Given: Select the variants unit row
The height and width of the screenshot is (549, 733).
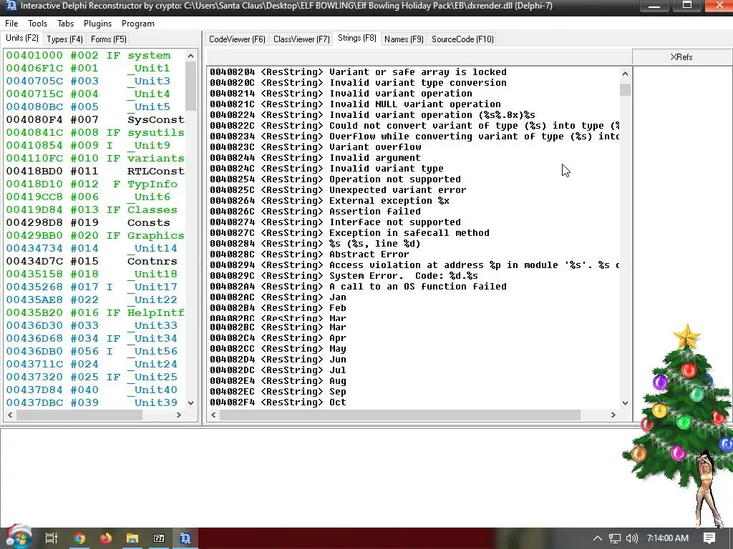Looking at the screenshot, I should coord(95,158).
